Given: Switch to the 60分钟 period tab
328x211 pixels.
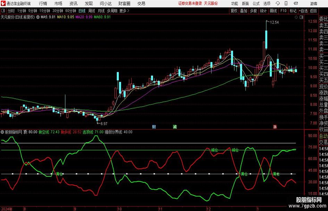Looking at the screenshot, I should coord(71,11).
